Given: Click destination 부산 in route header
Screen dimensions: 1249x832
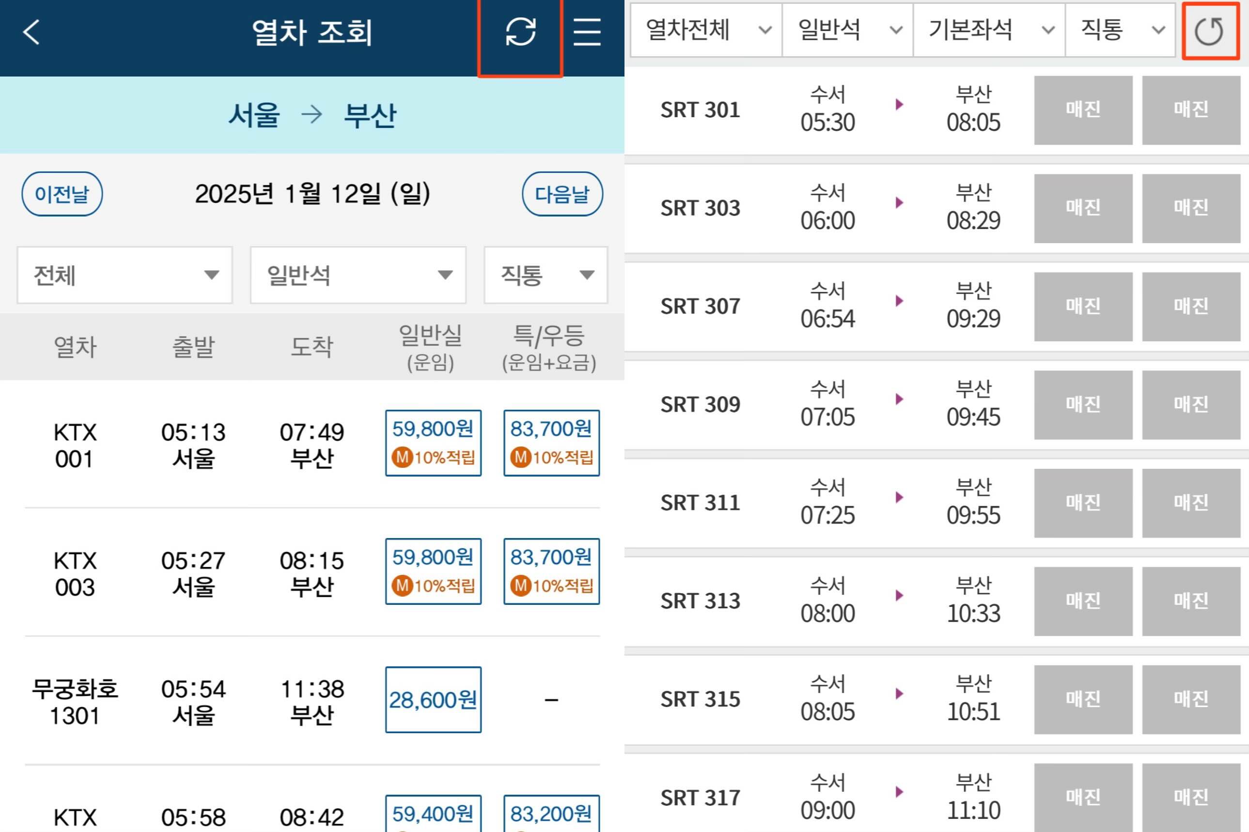Looking at the screenshot, I should tap(370, 115).
